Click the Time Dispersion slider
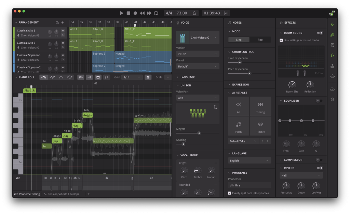350x214 pixels. point(240,62)
